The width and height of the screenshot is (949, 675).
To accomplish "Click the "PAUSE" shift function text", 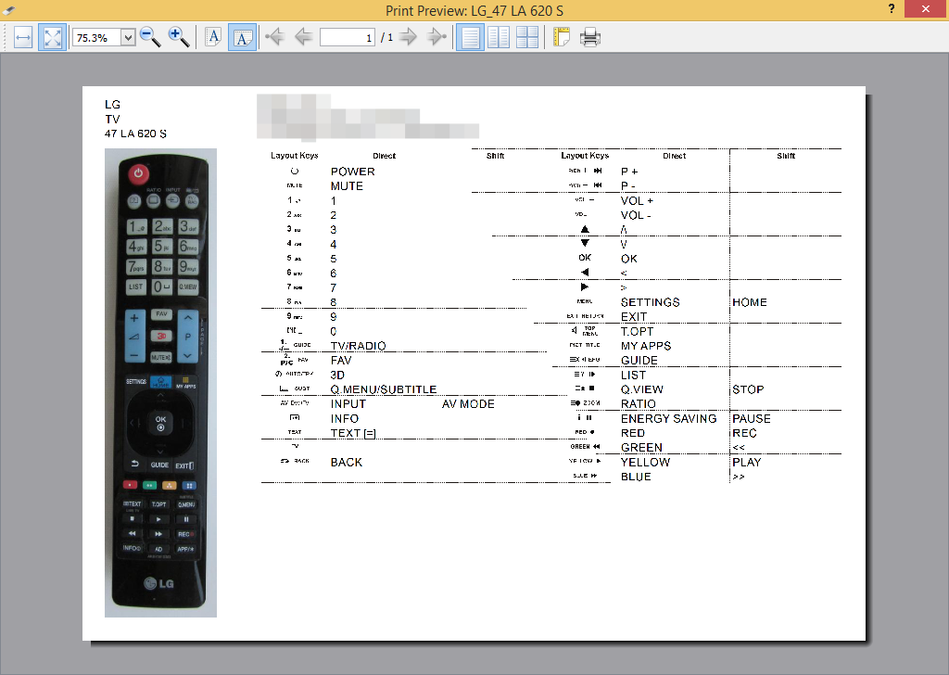I will coord(752,418).
